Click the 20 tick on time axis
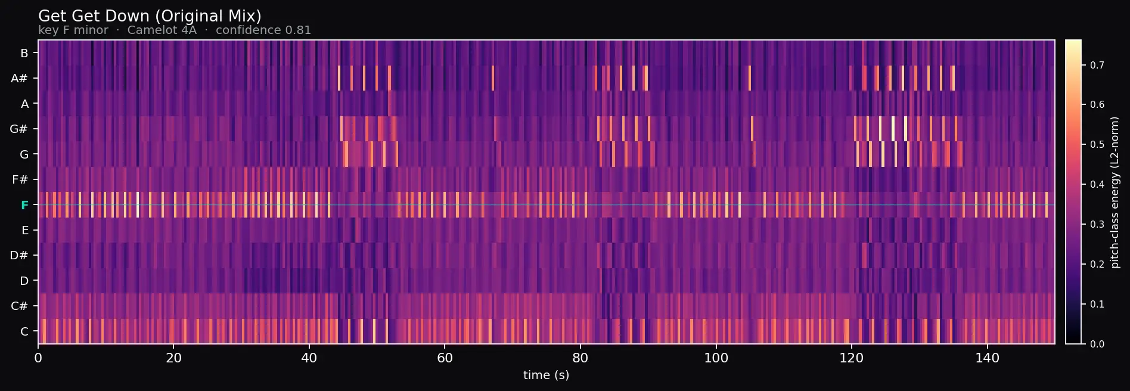 tap(173, 358)
